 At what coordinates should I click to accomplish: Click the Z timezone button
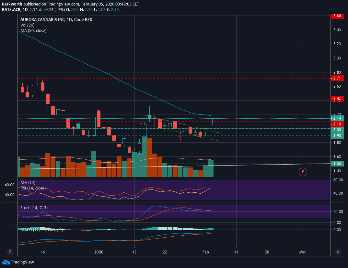click(x=10, y=252)
